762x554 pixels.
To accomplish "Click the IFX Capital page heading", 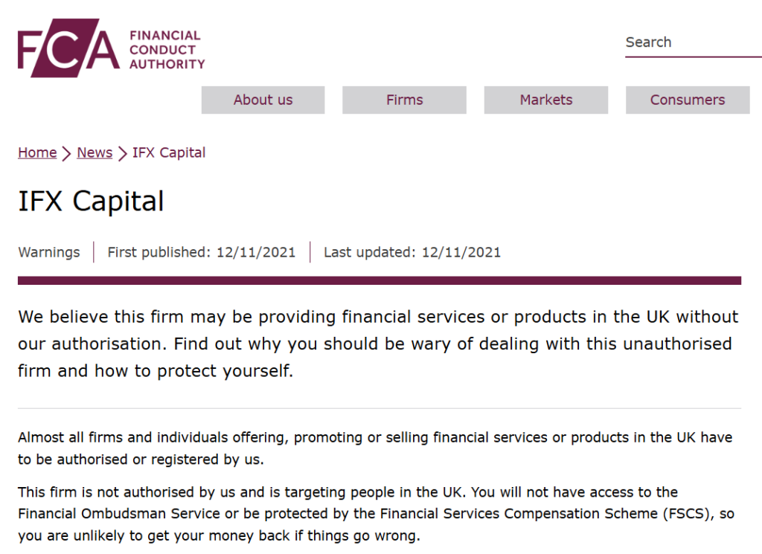I will coord(92,201).
